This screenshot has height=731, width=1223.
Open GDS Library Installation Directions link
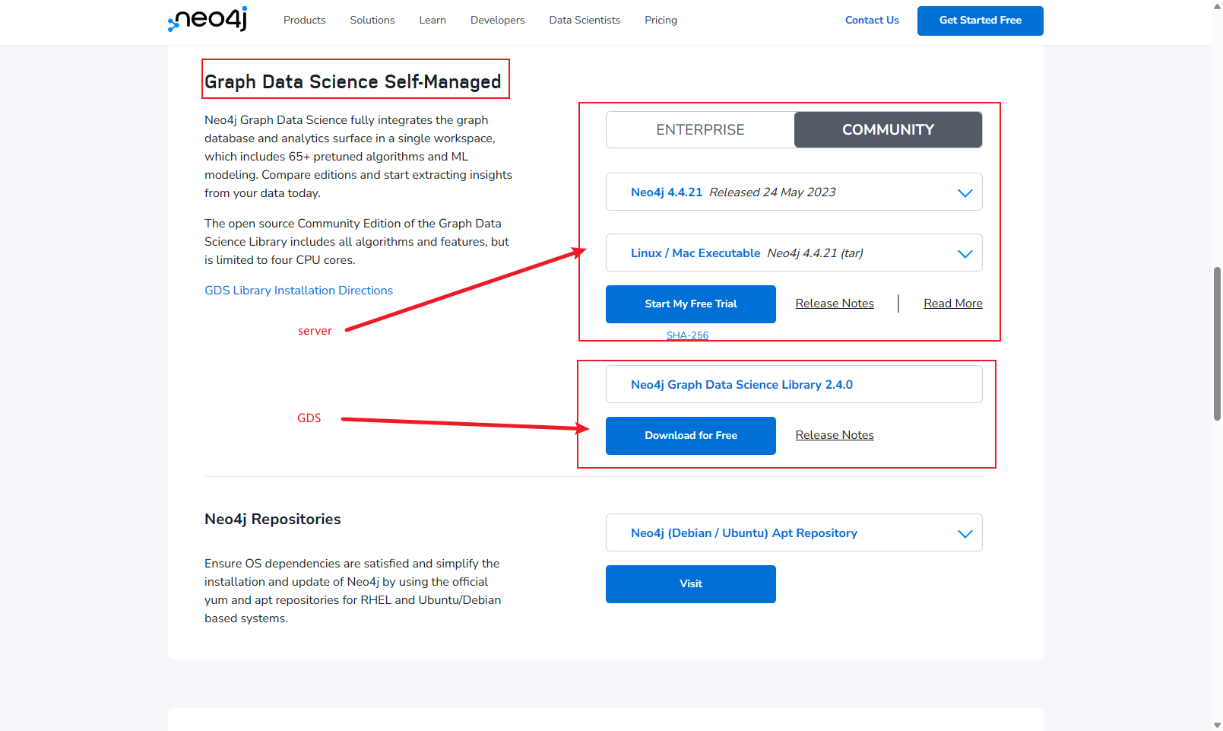(299, 291)
